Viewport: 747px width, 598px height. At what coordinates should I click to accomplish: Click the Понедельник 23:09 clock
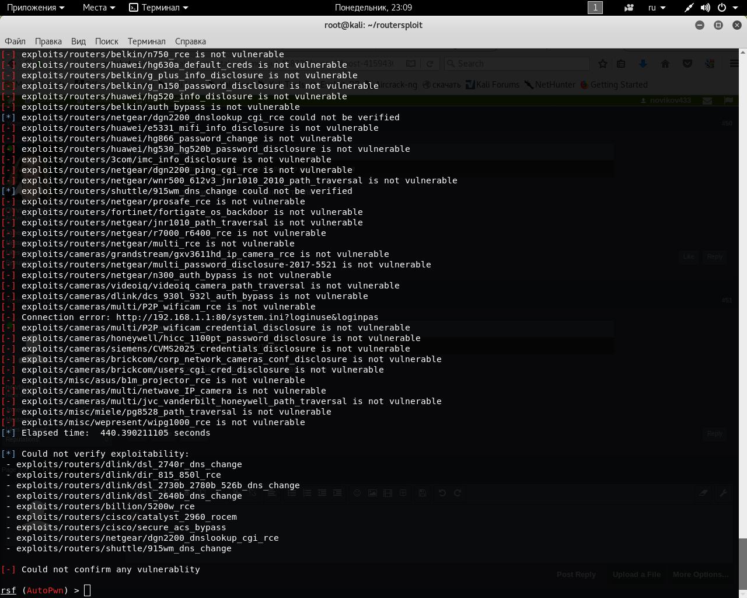pos(373,8)
